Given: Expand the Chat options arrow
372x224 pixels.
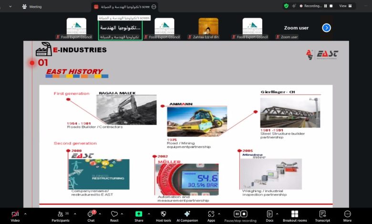Looking at the screenshot, I should [x=100, y=214].
